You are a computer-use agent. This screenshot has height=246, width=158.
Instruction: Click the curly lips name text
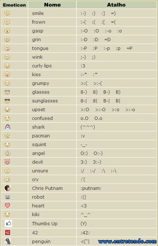(x=42, y=66)
